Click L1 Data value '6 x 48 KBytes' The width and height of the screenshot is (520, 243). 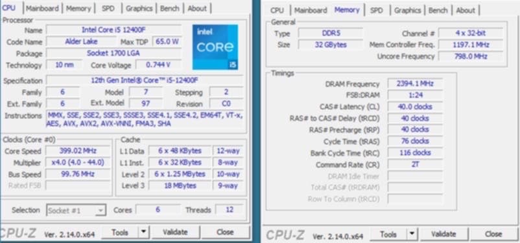click(180, 151)
